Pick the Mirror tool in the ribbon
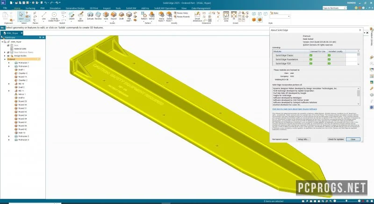The image size is (374, 204). point(151,16)
